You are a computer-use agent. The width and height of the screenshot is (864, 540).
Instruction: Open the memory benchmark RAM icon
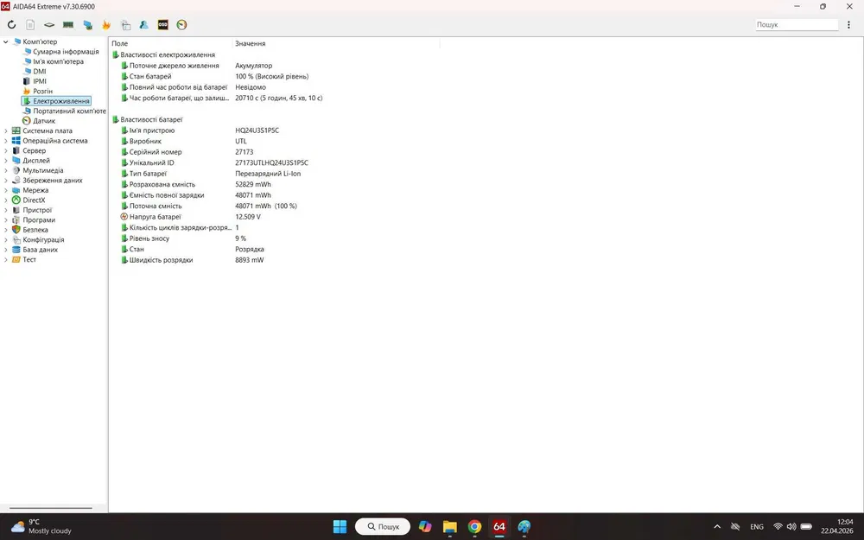[68, 25]
